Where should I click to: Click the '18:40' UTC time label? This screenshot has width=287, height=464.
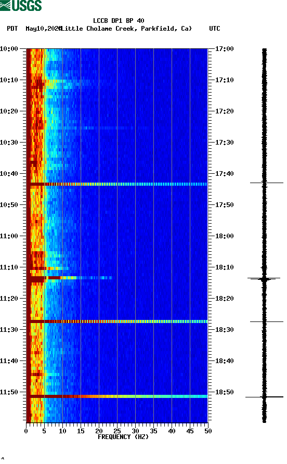[x=224, y=360]
